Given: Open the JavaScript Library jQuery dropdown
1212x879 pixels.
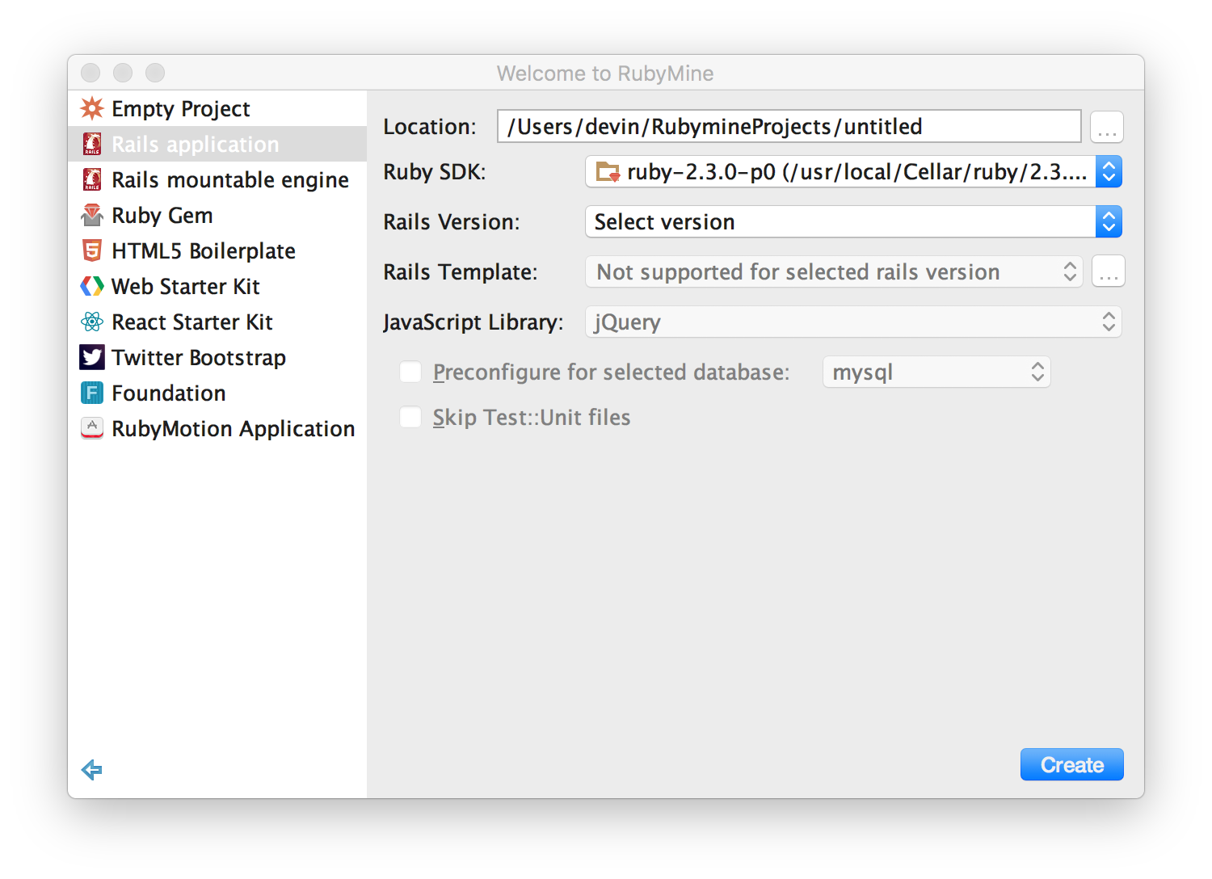Looking at the screenshot, I should click(x=853, y=322).
